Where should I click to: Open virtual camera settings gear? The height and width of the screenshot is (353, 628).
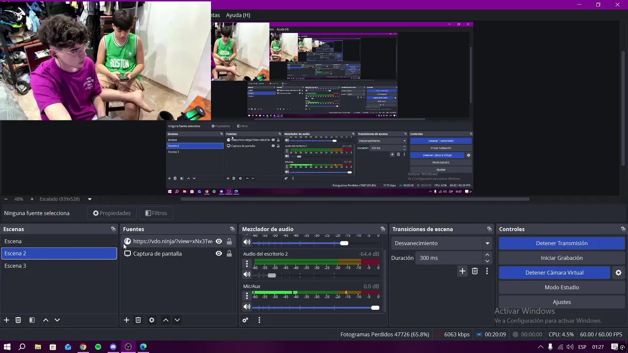[618, 273]
